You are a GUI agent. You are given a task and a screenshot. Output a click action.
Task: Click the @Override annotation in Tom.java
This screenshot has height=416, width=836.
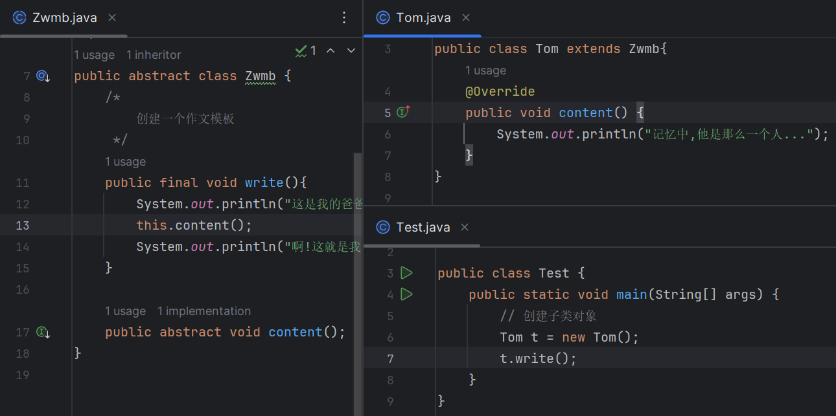(x=500, y=92)
